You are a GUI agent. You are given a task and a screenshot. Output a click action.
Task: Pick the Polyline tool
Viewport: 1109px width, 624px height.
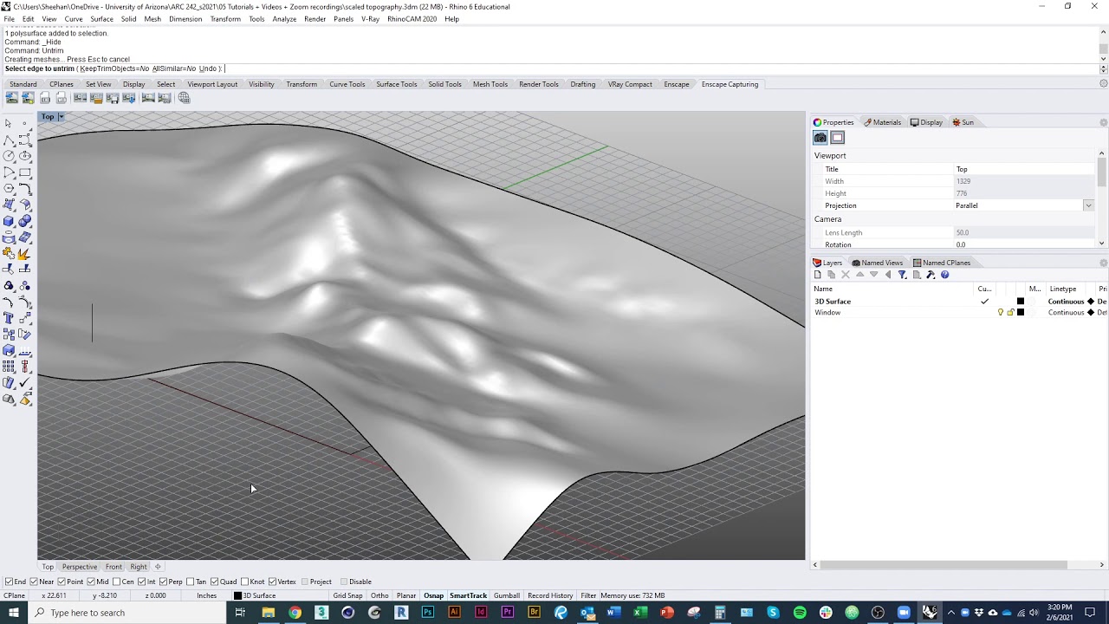(9, 140)
